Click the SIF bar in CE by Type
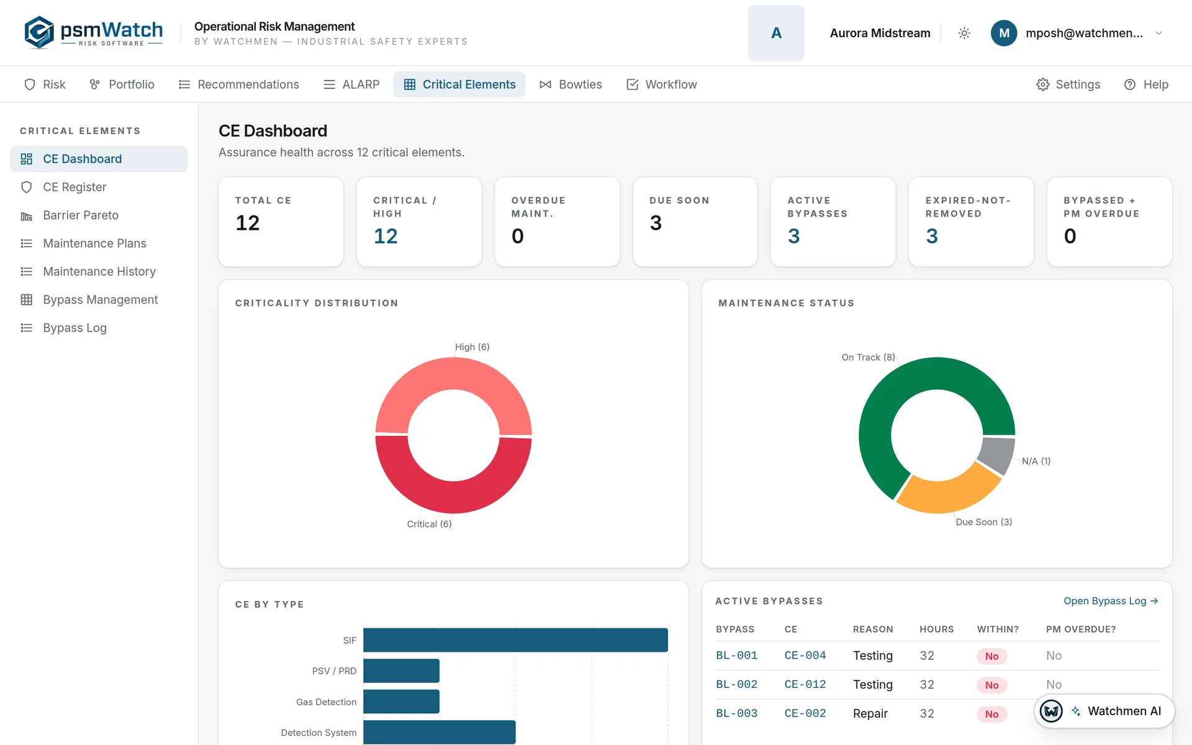The height and width of the screenshot is (745, 1192). (x=515, y=640)
